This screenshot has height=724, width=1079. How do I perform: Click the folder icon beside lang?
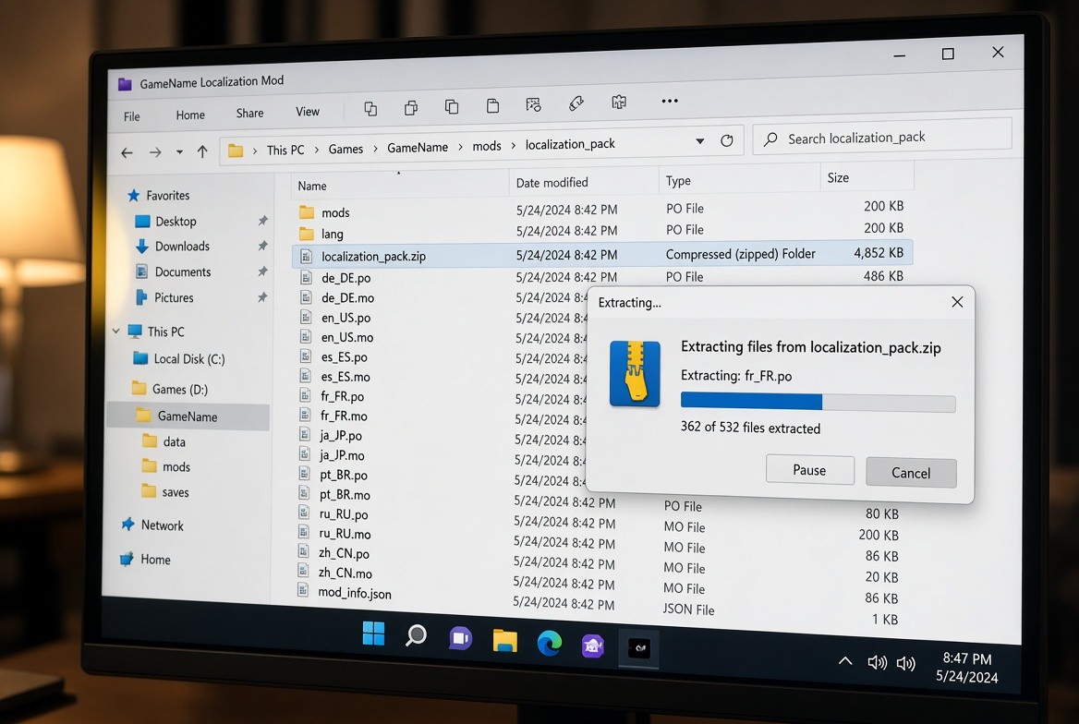pos(307,234)
